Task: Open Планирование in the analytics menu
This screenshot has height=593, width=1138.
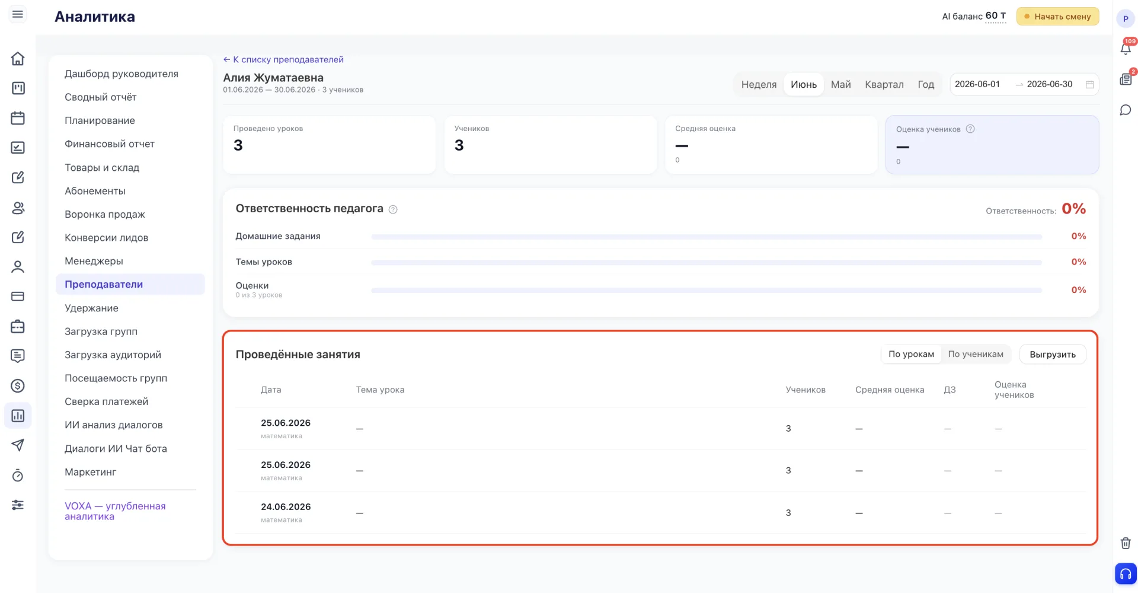Action: coord(100,120)
